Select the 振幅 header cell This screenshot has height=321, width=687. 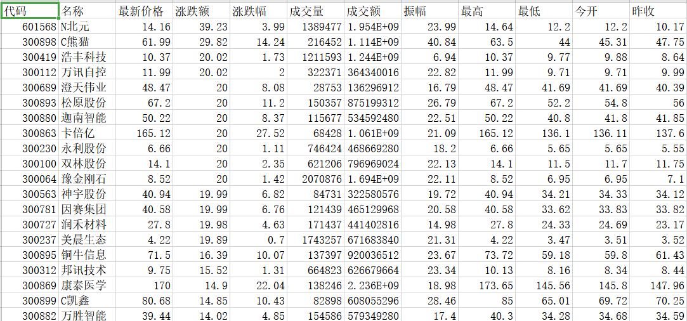coord(429,11)
